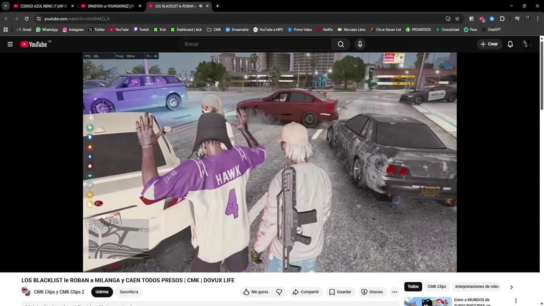The height and width of the screenshot is (306, 544).
Task: Click the magnifier search button
Action: point(341,44)
